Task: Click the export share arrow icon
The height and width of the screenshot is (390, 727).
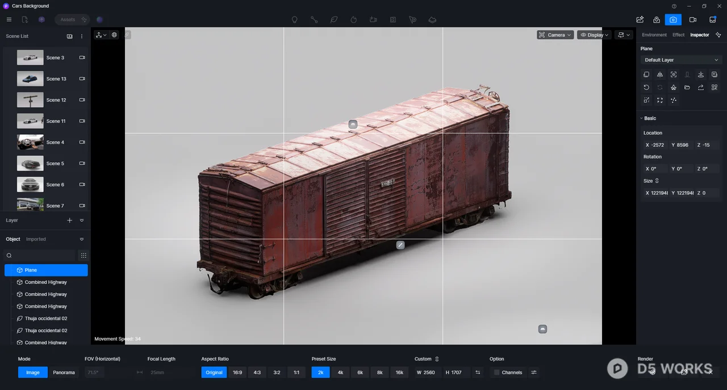Action: 701,87
